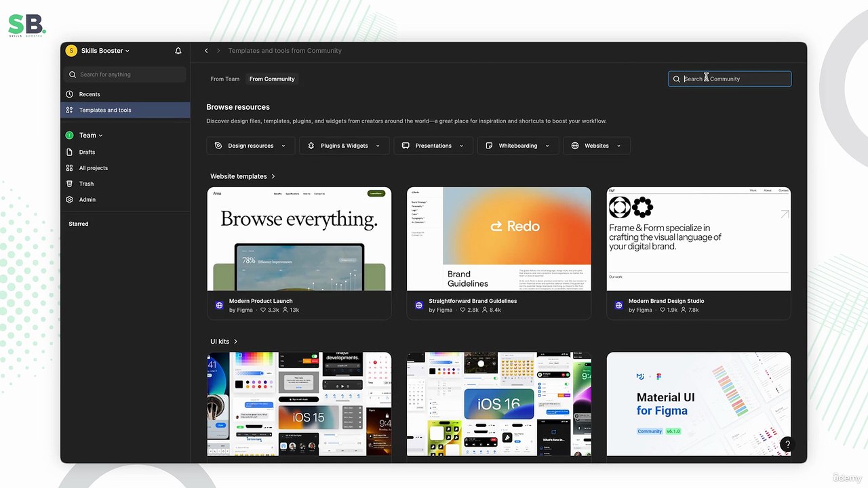The height and width of the screenshot is (488, 868).
Task: Click the Admin gear icon
Action: [x=69, y=199]
